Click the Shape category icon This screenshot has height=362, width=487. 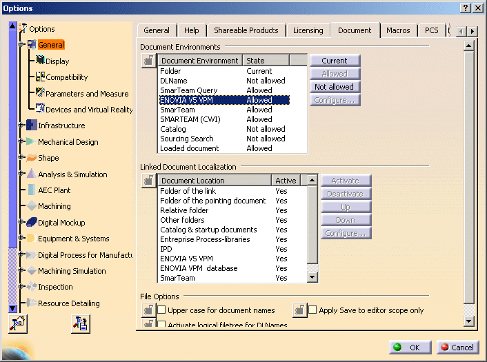click(x=31, y=158)
